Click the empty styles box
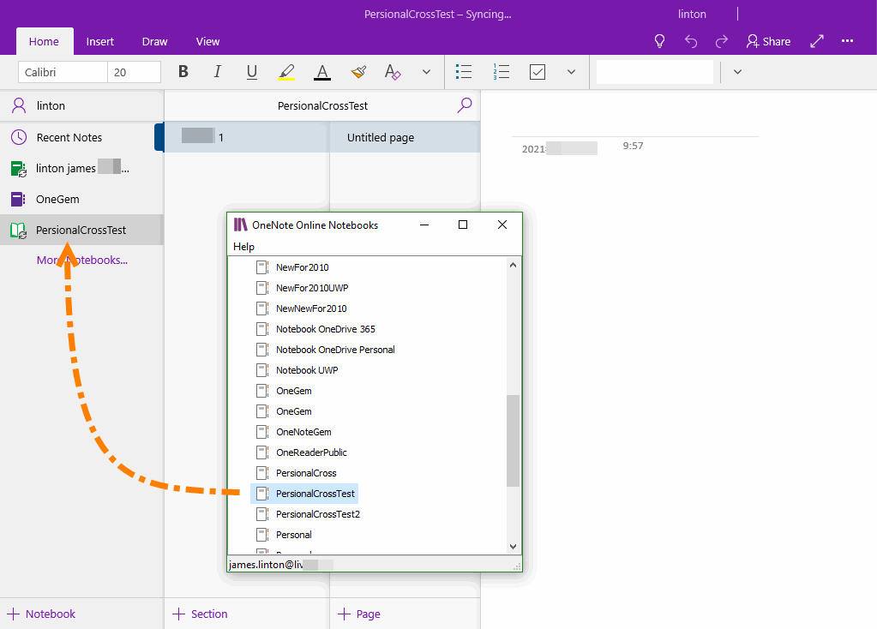The image size is (877, 629). tap(654, 72)
